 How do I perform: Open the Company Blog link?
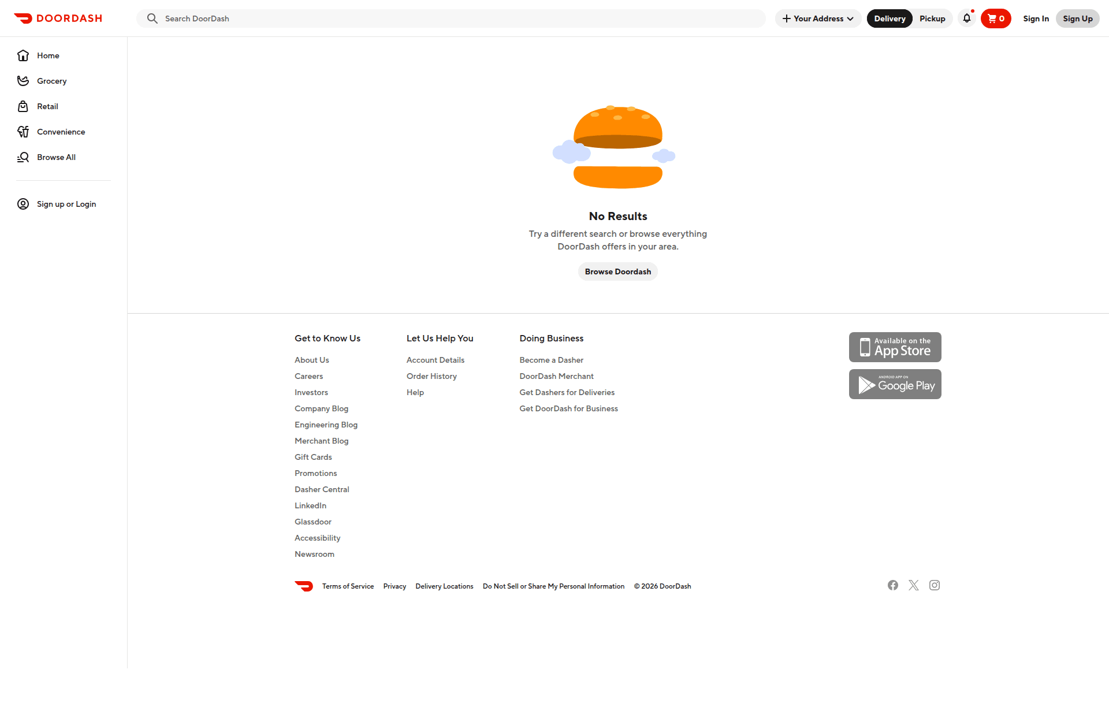pyautogui.click(x=321, y=408)
